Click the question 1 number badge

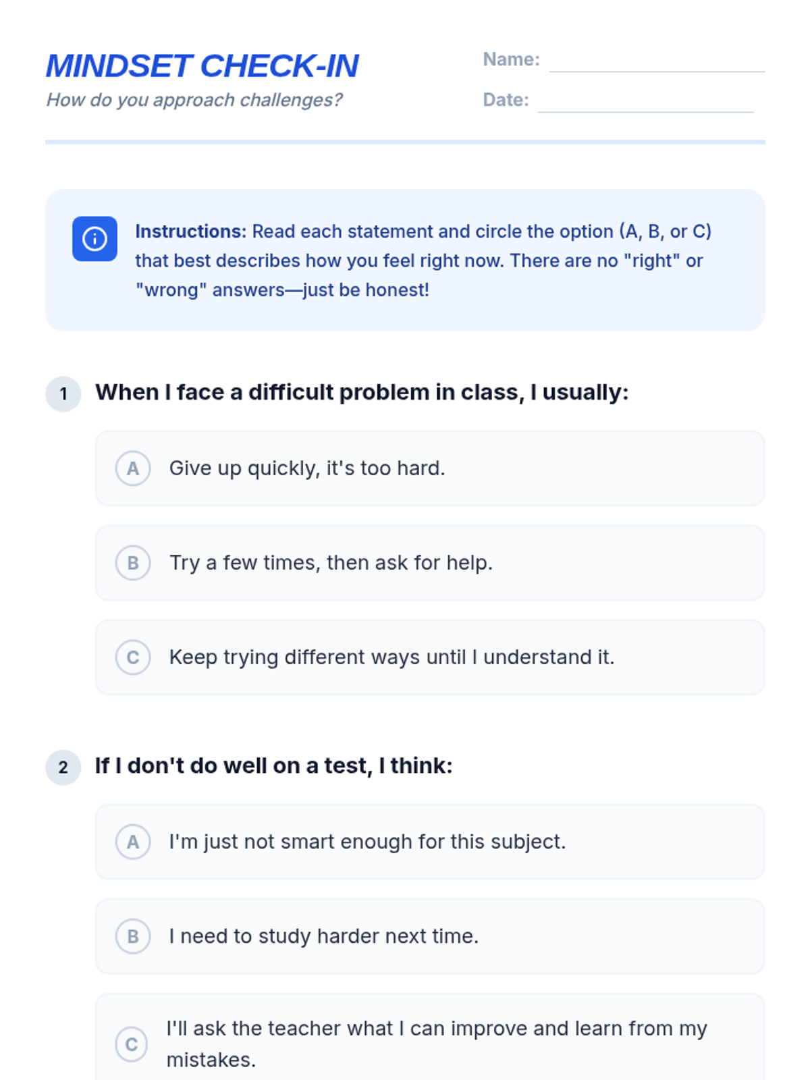[x=63, y=394]
